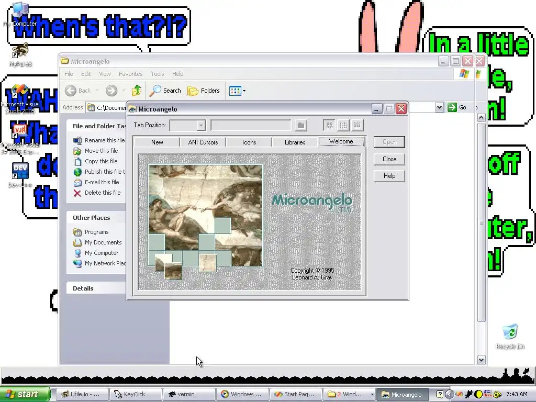
Task: Click the Go button by address bar
Action: [457, 107]
